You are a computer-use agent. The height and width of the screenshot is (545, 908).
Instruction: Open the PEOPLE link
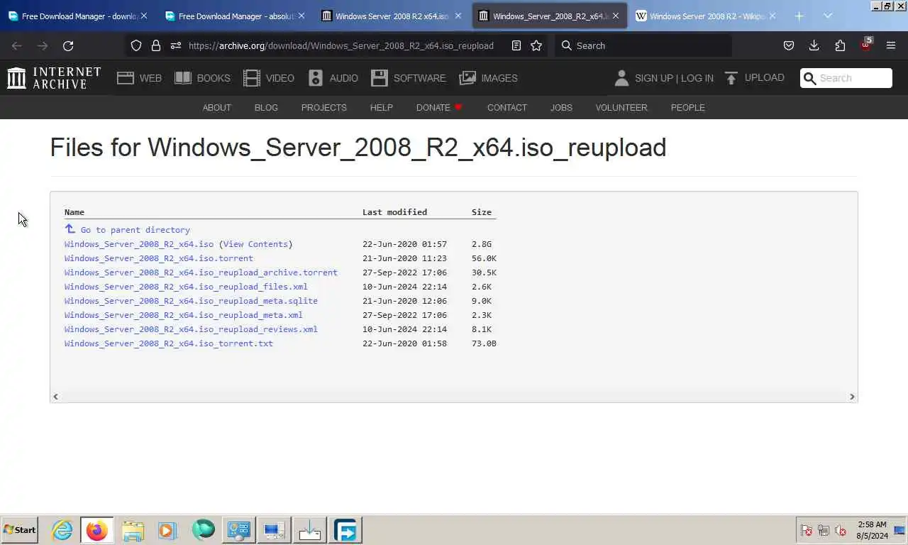[x=687, y=108]
